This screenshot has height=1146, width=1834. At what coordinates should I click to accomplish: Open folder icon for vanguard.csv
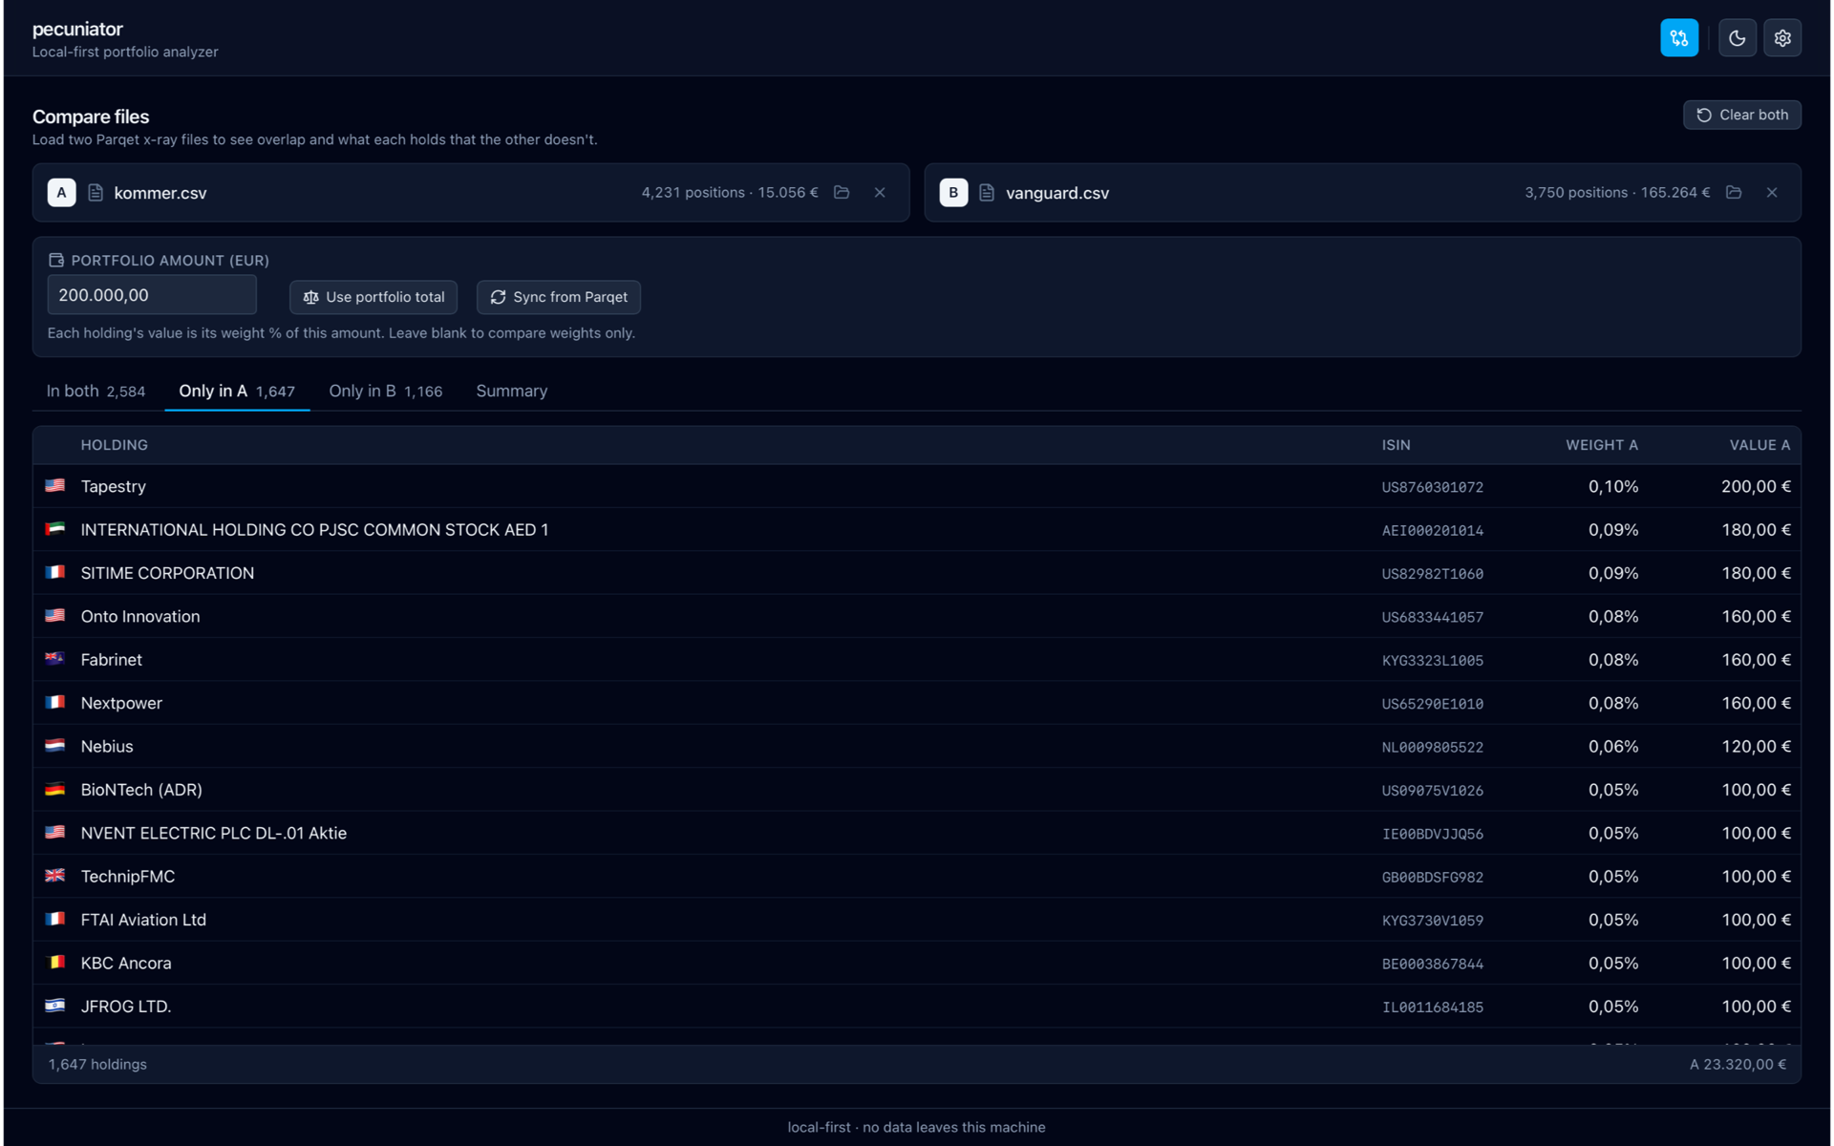click(1734, 192)
